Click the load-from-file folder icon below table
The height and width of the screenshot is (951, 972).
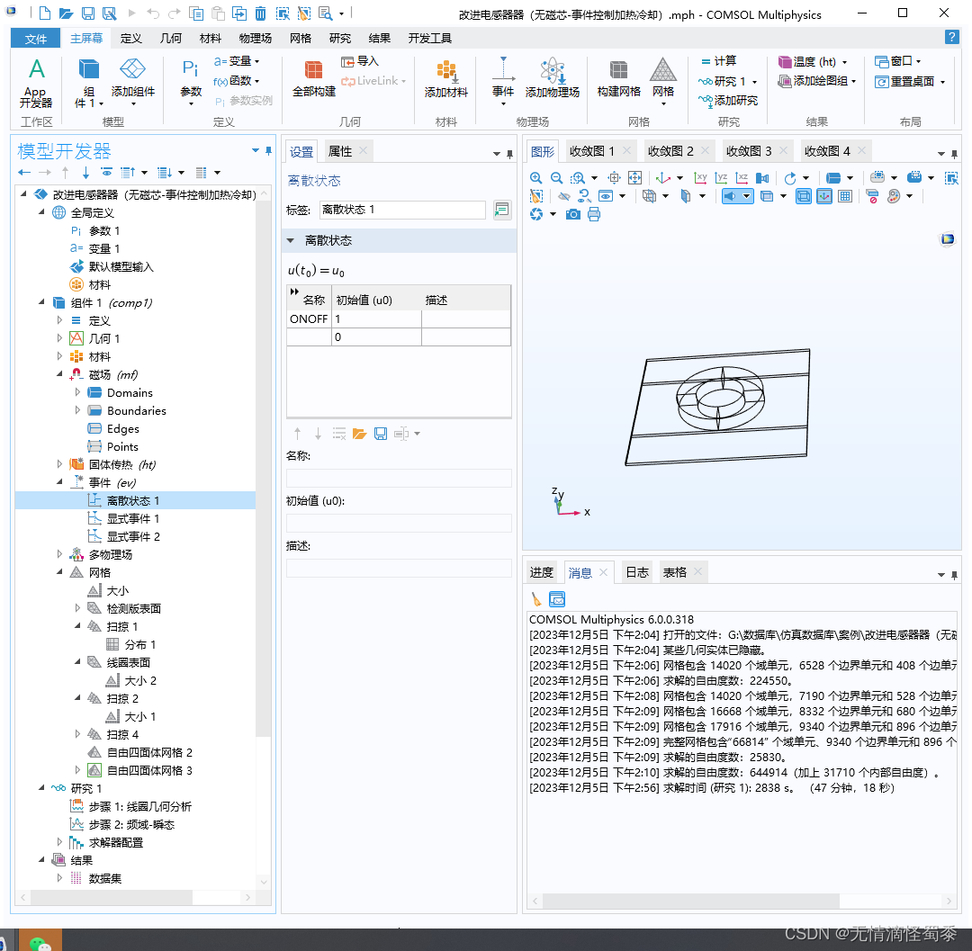click(359, 434)
